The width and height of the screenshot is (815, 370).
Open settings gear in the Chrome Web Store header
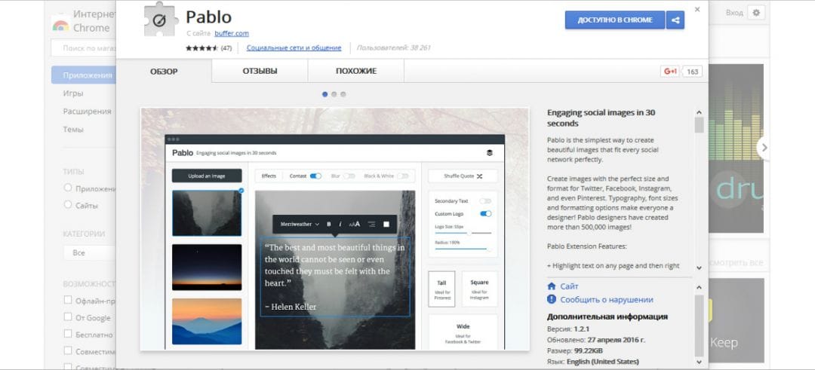[756, 13]
